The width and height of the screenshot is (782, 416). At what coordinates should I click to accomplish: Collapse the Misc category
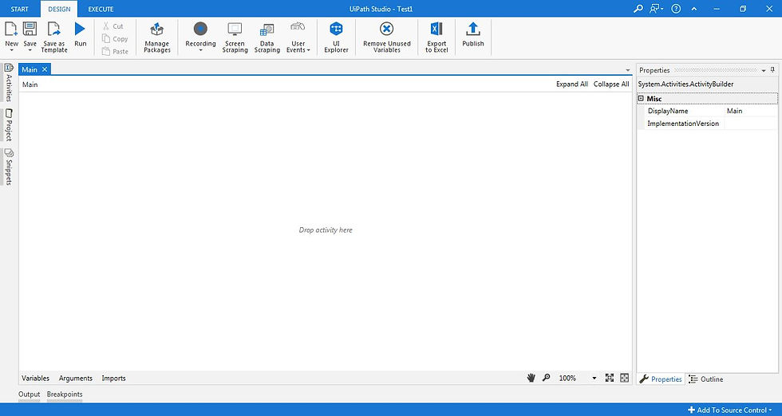tap(641, 99)
